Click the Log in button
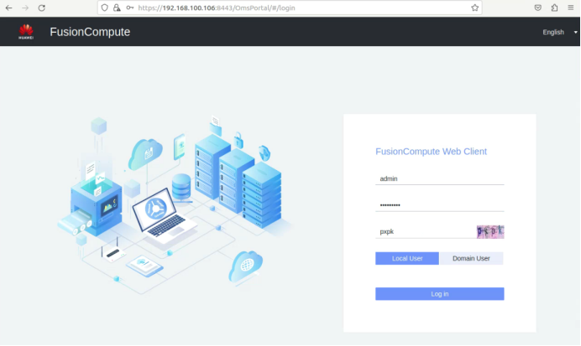 (x=439, y=294)
